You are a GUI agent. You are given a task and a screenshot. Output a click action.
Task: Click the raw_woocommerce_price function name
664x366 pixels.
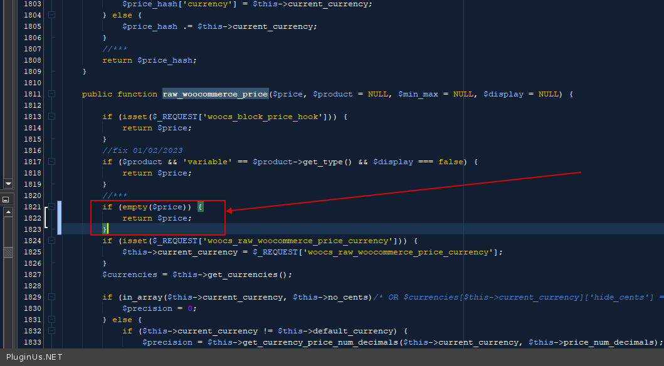215,94
